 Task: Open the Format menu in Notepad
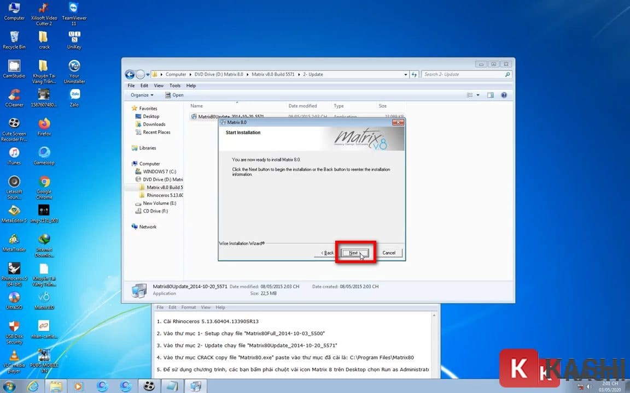point(189,307)
